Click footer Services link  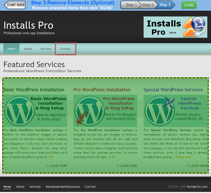click(x=35, y=187)
